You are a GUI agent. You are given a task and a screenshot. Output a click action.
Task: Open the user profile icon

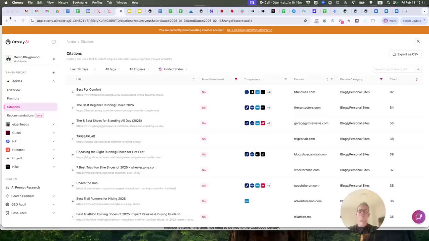[x=418, y=42]
